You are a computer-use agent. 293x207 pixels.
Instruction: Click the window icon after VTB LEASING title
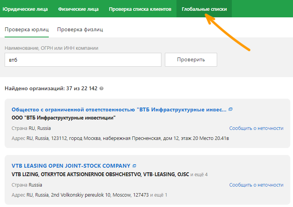coord(134,166)
